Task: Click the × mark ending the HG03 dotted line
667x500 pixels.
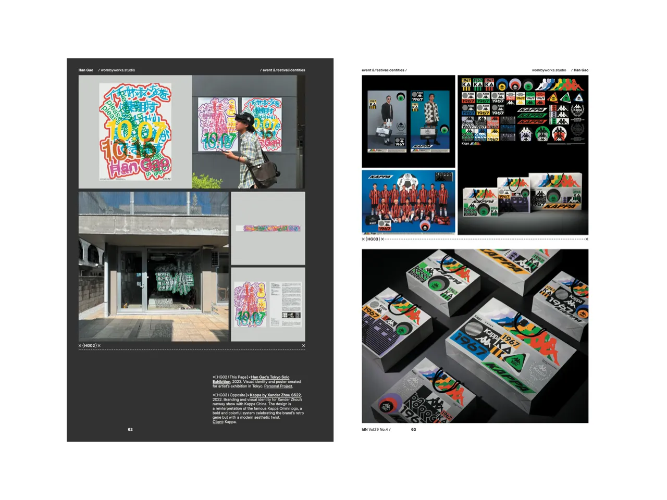Action: 587,239
